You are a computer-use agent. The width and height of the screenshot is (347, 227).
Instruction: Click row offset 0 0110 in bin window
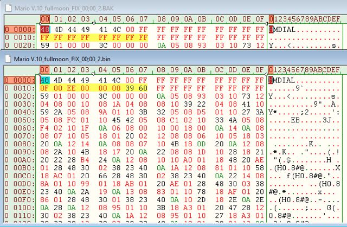20,216
